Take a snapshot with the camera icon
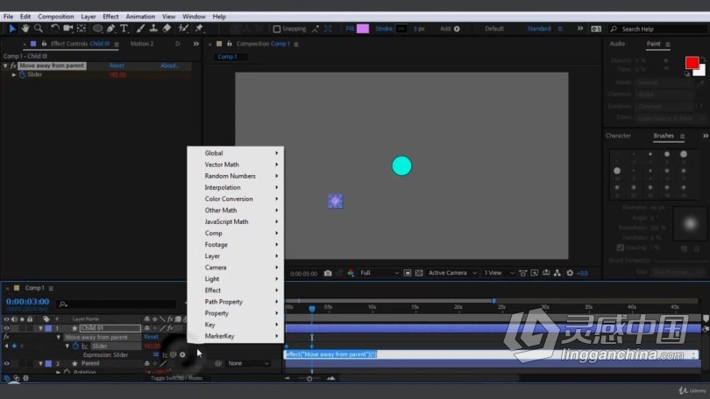 (328, 273)
